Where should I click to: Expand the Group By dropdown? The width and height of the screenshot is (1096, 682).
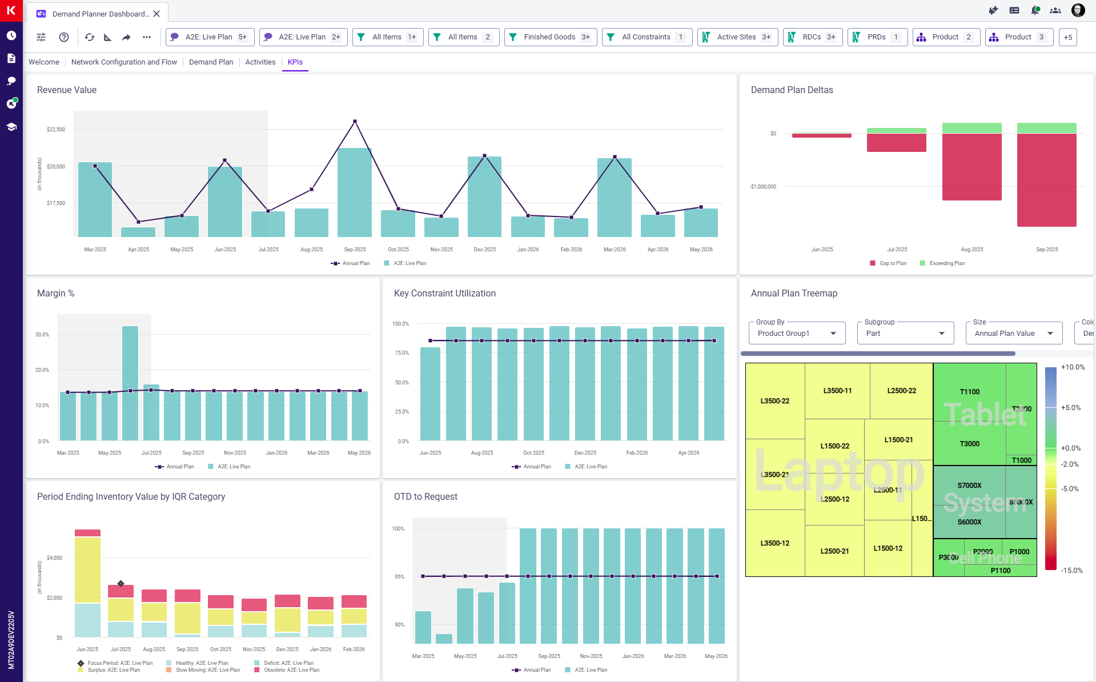pyautogui.click(x=797, y=334)
